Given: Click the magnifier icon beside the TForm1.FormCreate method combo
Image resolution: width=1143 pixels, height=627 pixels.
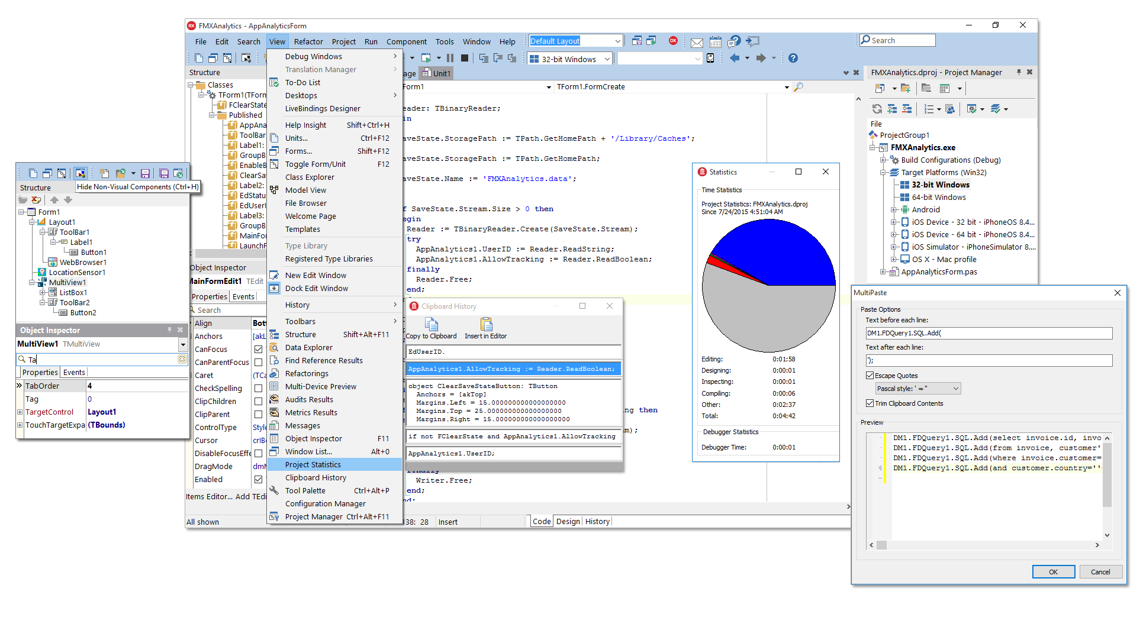Looking at the screenshot, I should click(x=799, y=87).
